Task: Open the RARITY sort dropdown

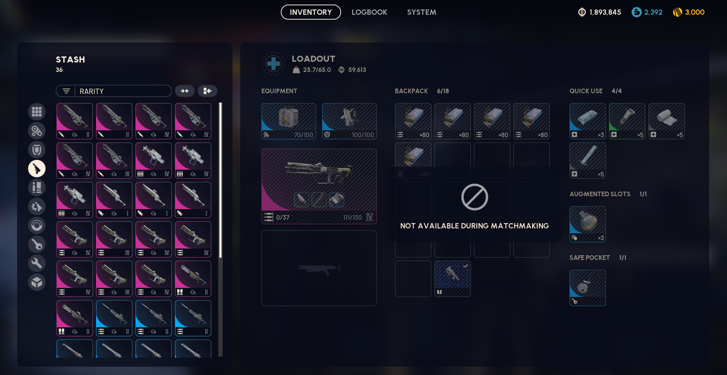Action: (x=114, y=91)
